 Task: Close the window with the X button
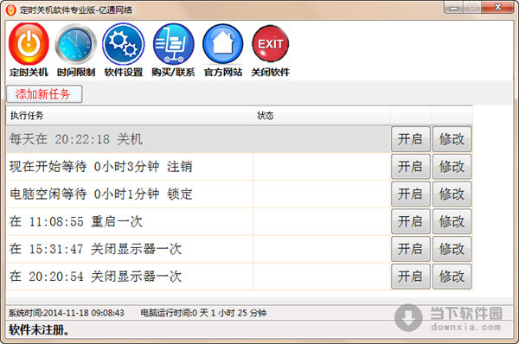tap(498, 7)
